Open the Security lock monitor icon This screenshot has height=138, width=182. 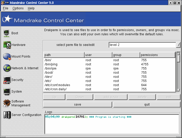coord(7,80)
